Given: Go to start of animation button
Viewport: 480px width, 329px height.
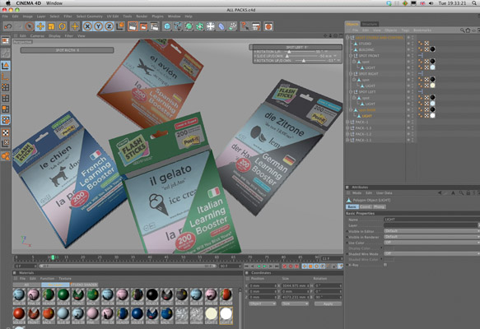Looking at the screenshot, I should [x=247, y=266].
